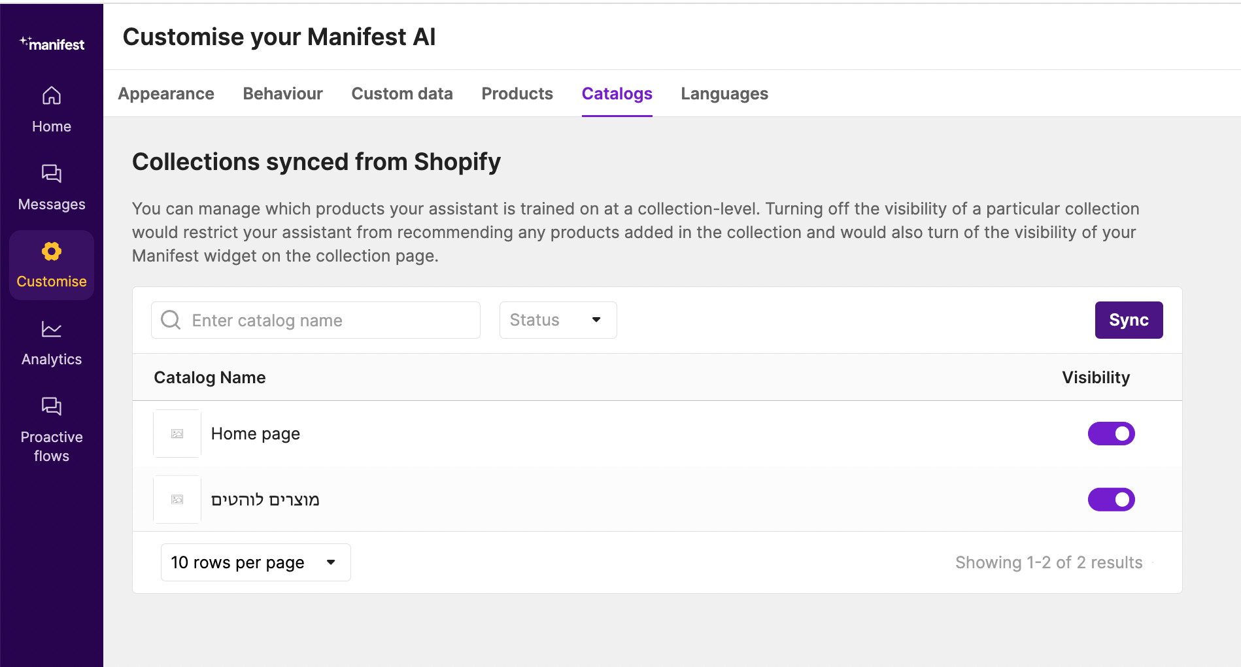Open Analytics chart icon

point(52,329)
